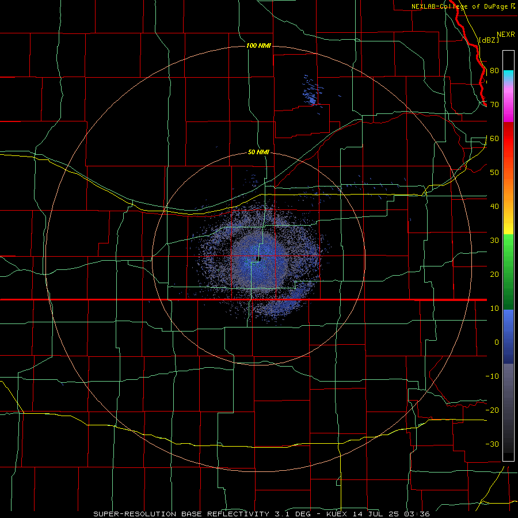The height and width of the screenshot is (518, 518).
Task: Click the "100 NMI" range ring label
Action: tap(258, 45)
